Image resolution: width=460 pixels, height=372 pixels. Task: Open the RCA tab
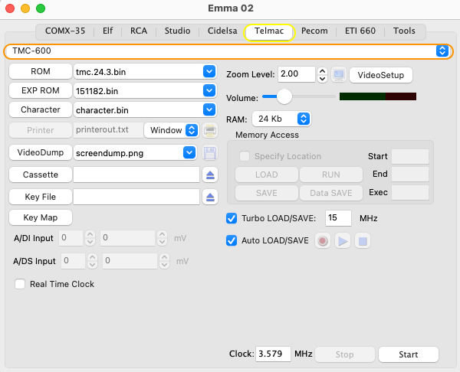[x=139, y=31]
